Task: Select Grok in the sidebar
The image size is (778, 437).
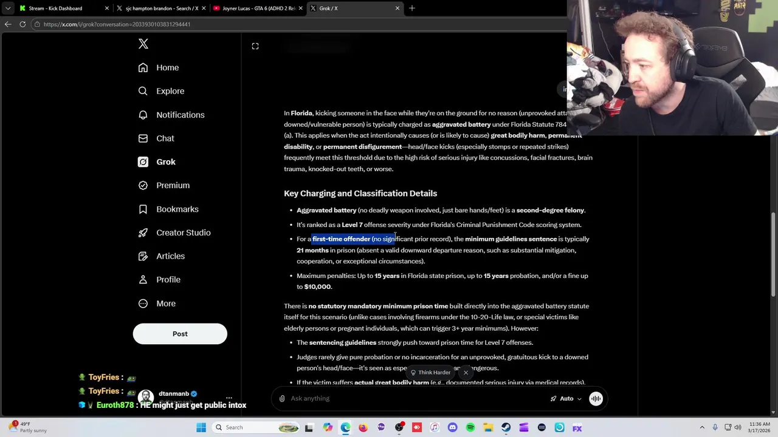Action: coord(157,162)
